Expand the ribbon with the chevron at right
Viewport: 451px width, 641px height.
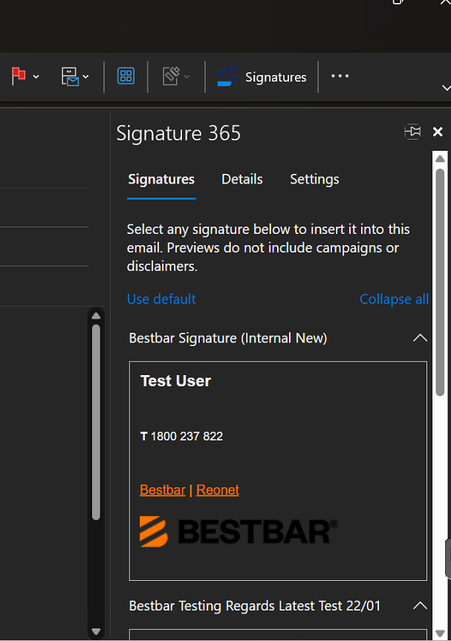pos(446,88)
